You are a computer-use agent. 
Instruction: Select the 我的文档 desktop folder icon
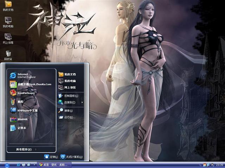[x=8, y=6]
